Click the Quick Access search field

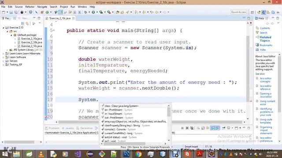(x=238, y=12)
